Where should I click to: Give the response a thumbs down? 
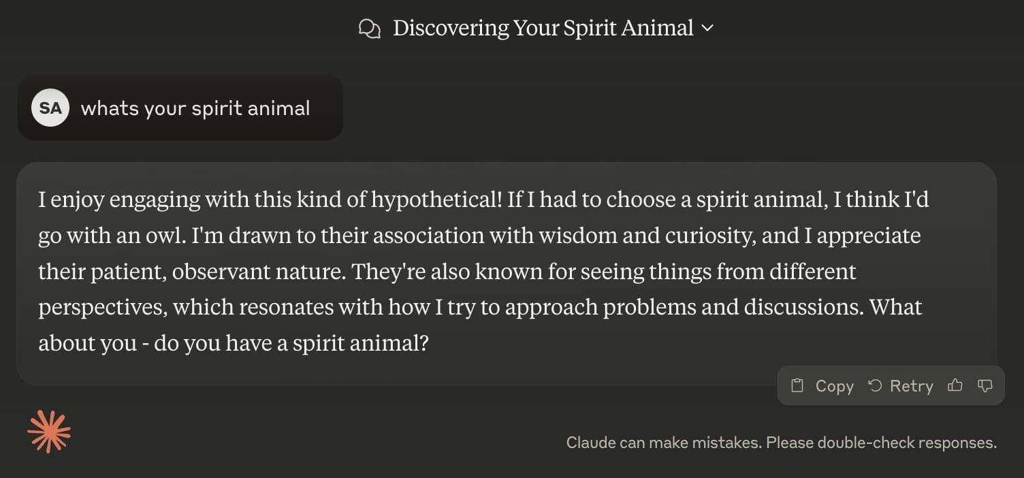click(x=985, y=386)
